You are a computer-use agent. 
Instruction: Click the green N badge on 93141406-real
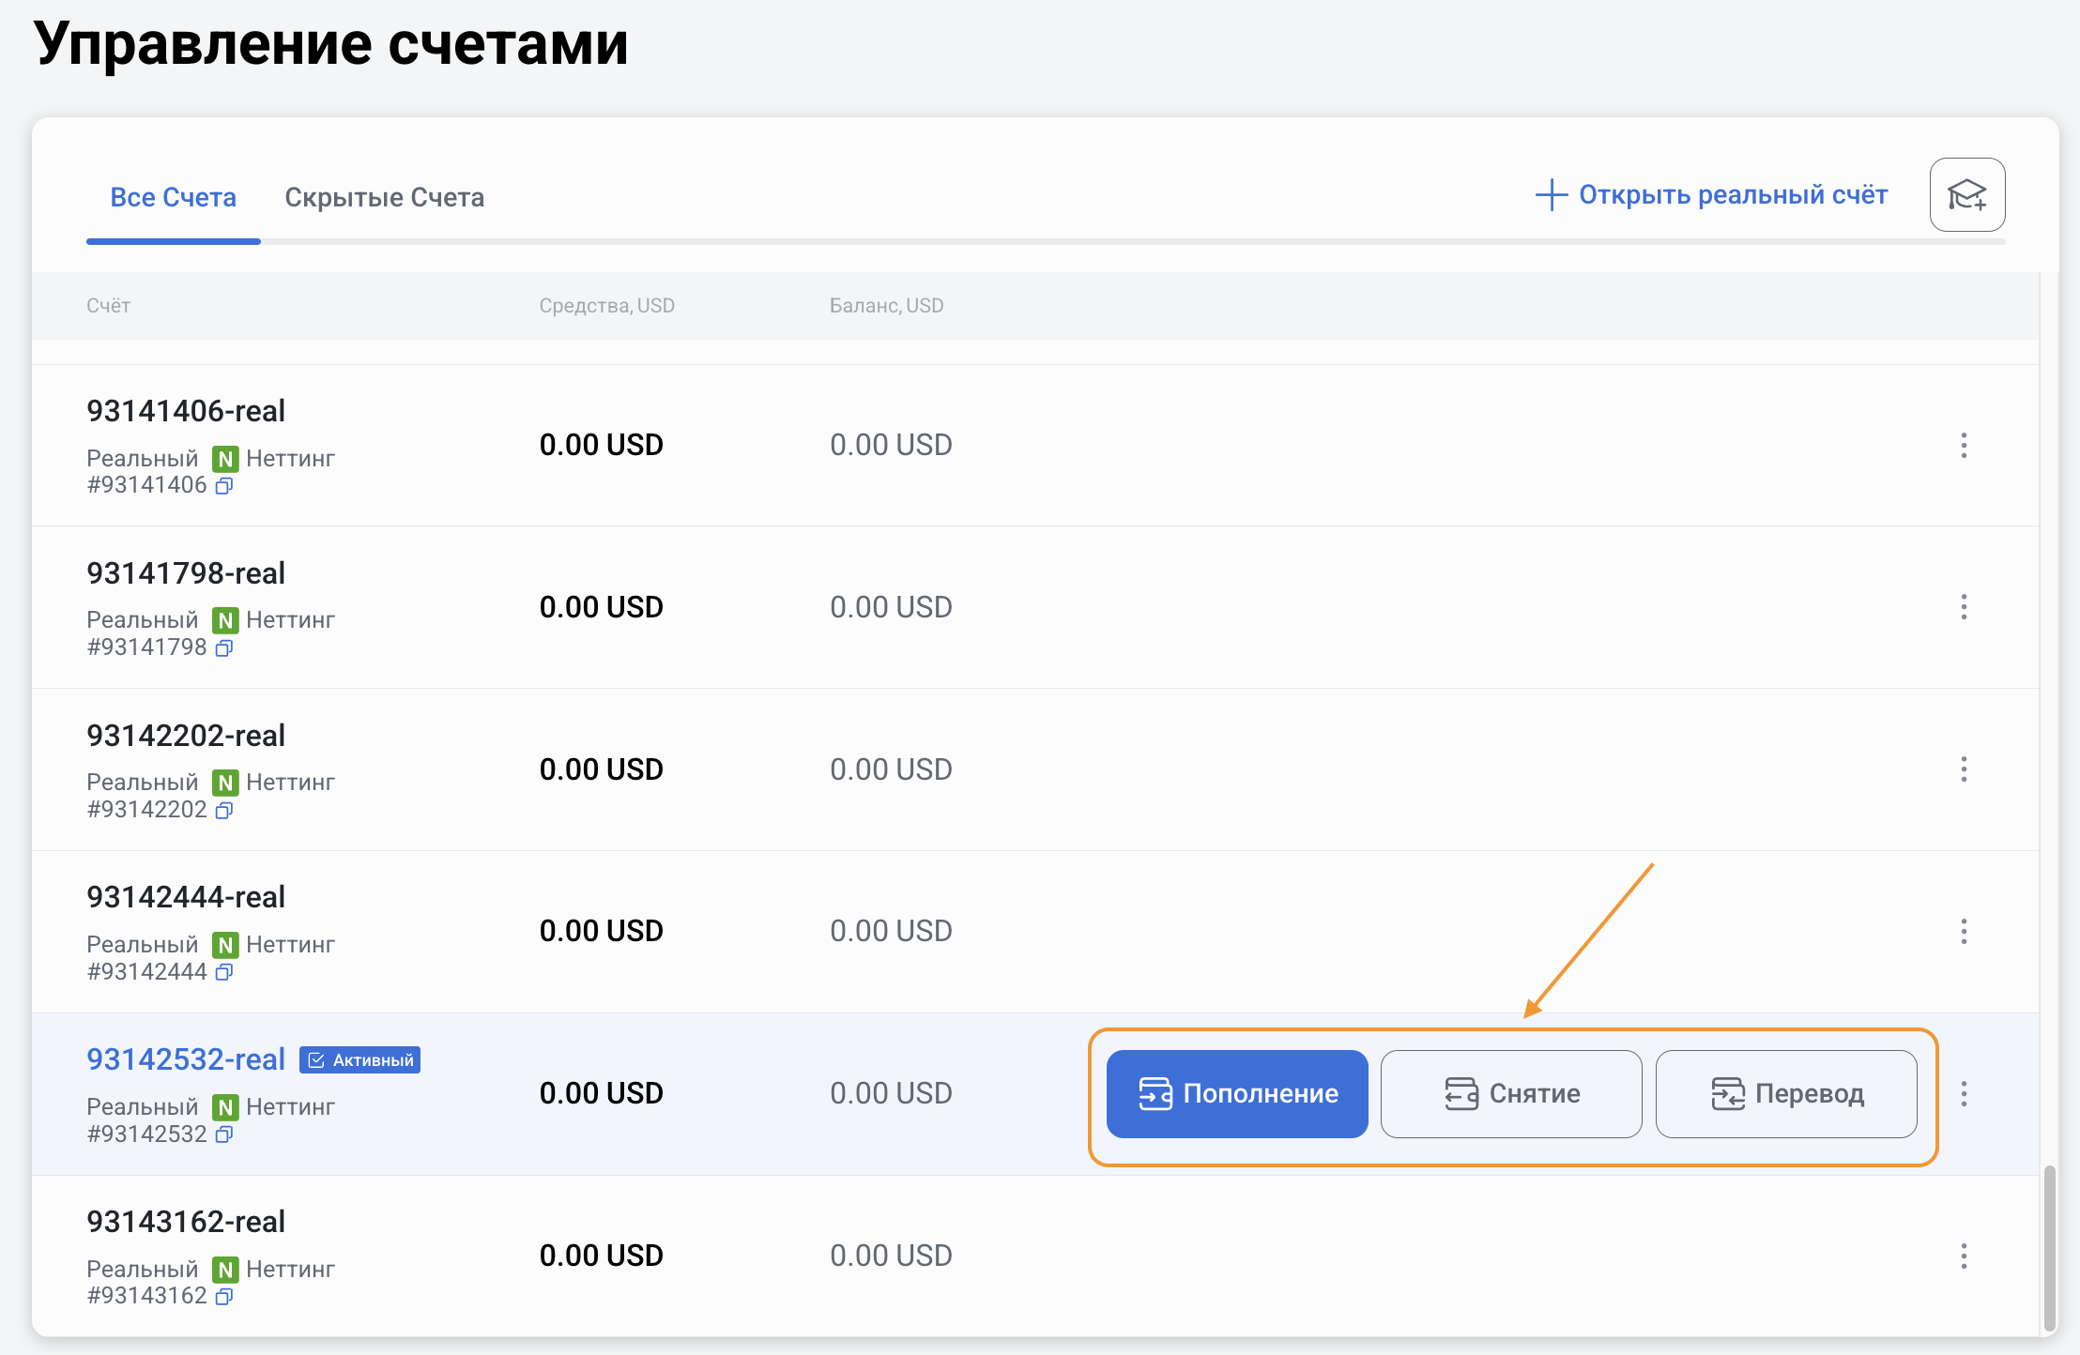pos(225,459)
